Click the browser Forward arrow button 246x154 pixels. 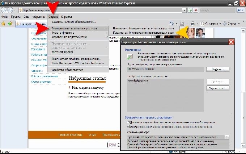coord(10,10)
